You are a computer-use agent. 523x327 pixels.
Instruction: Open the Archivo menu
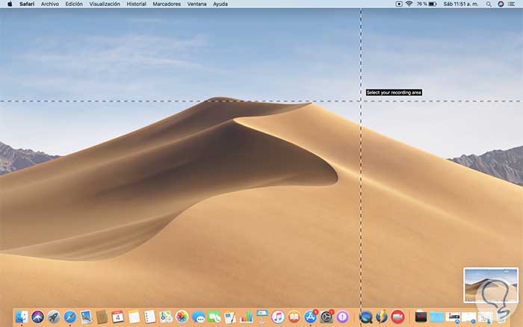pos(50,4)
